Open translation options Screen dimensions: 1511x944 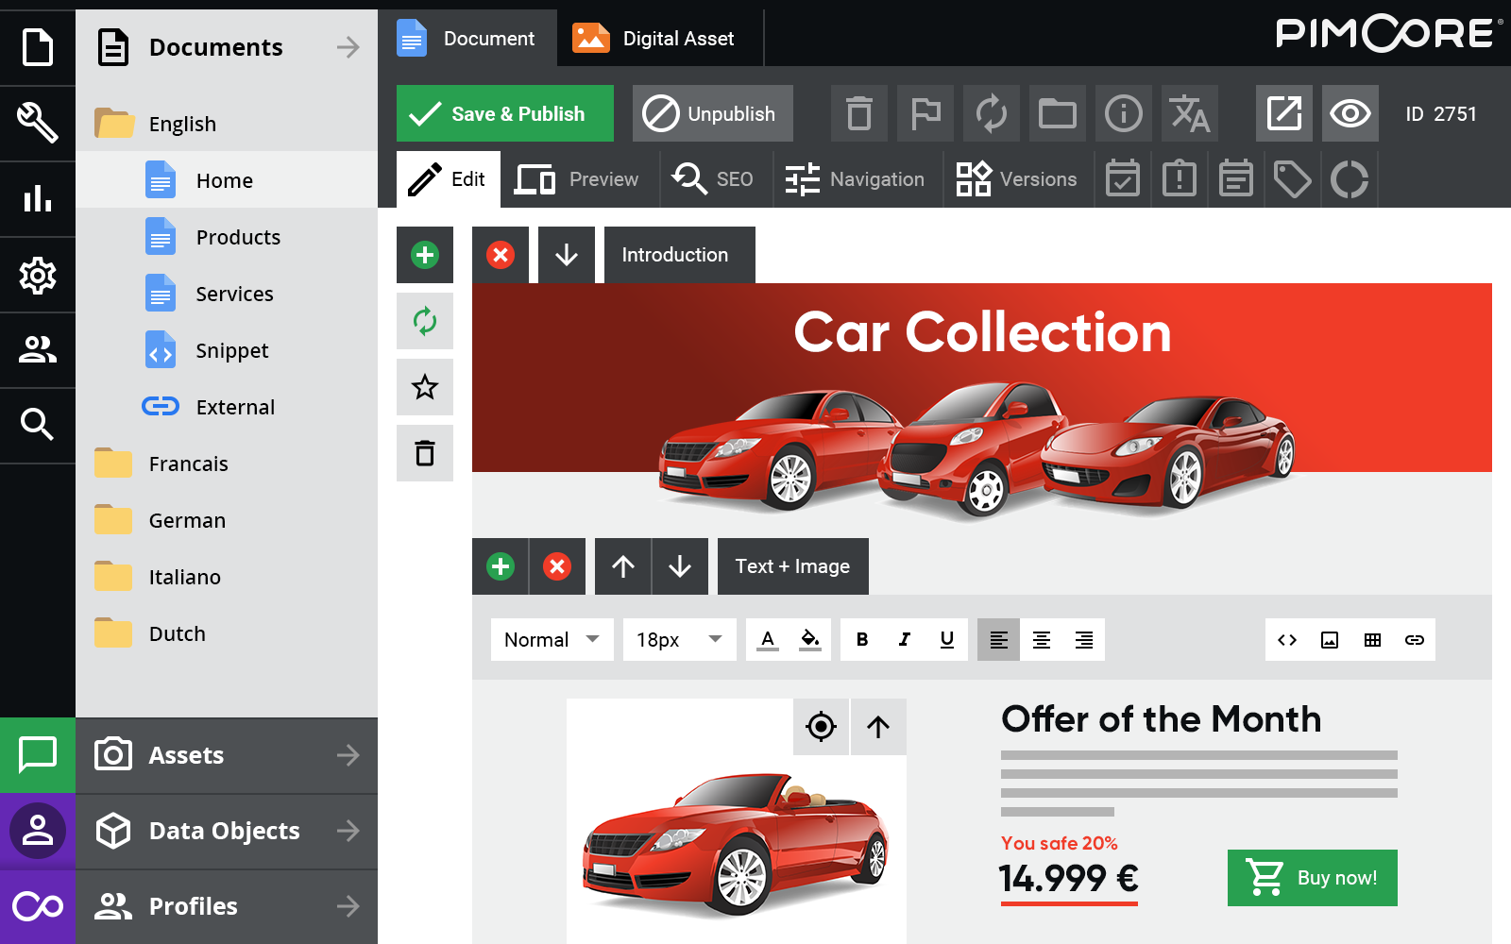(x=1189, y=113)
